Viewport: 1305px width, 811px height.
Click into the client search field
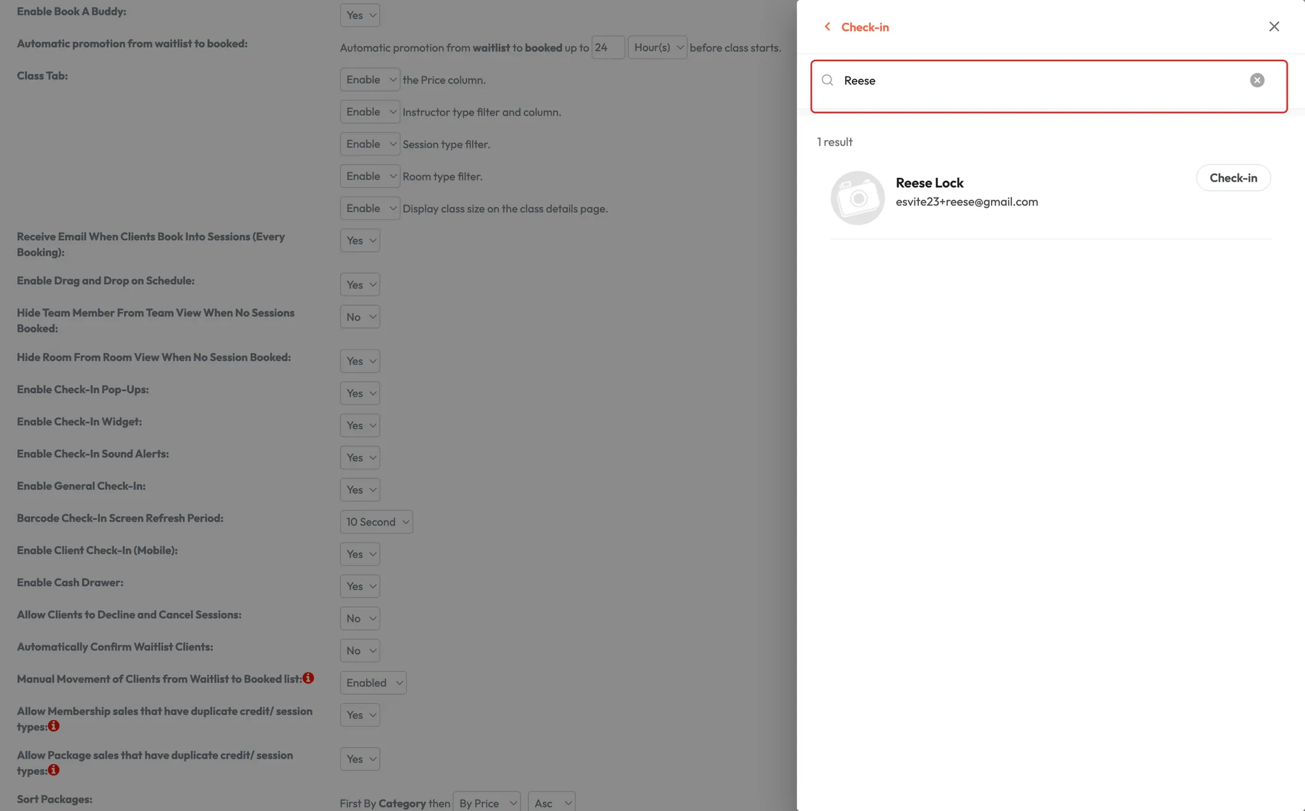(1045, 80)
